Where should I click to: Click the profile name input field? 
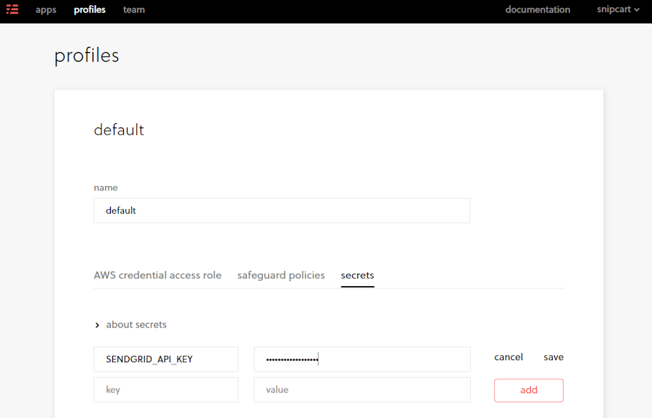[281, 211]
